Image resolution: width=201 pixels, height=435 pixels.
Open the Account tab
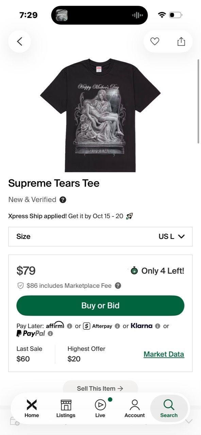(135, 408)
